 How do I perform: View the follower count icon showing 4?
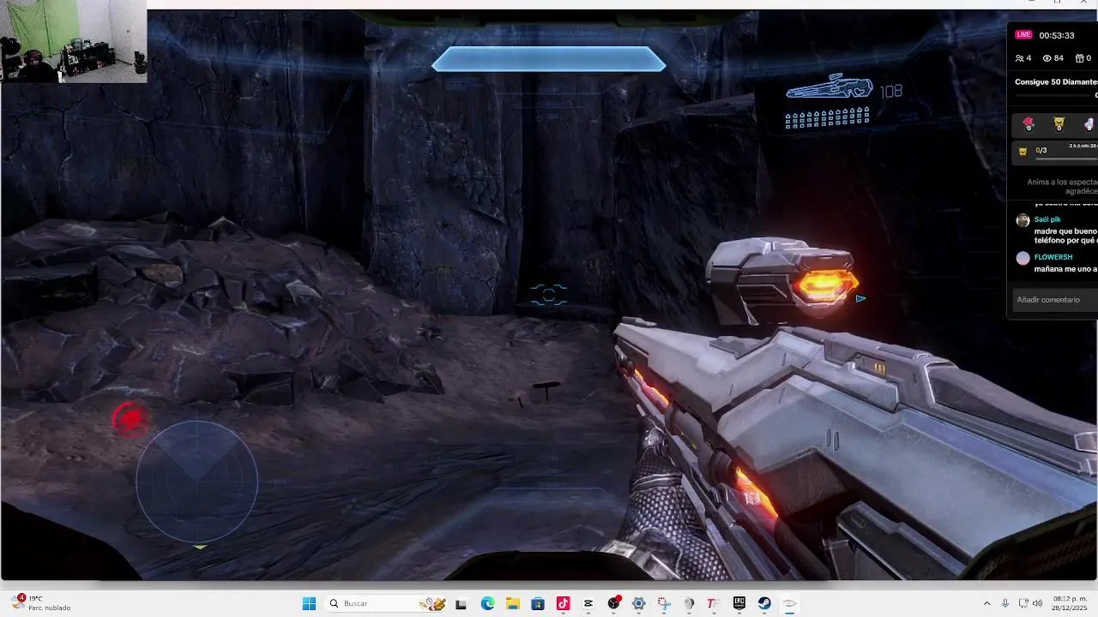(x=1023, y=58)
